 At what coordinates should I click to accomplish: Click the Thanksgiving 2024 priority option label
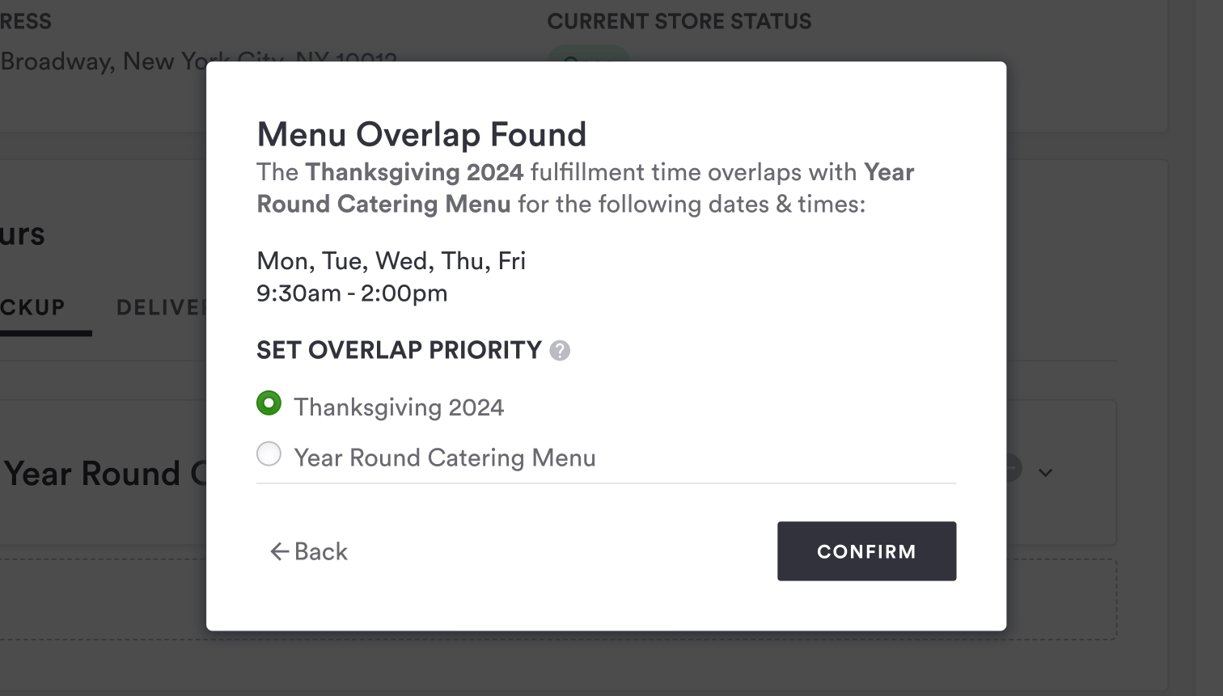point(399,407)
